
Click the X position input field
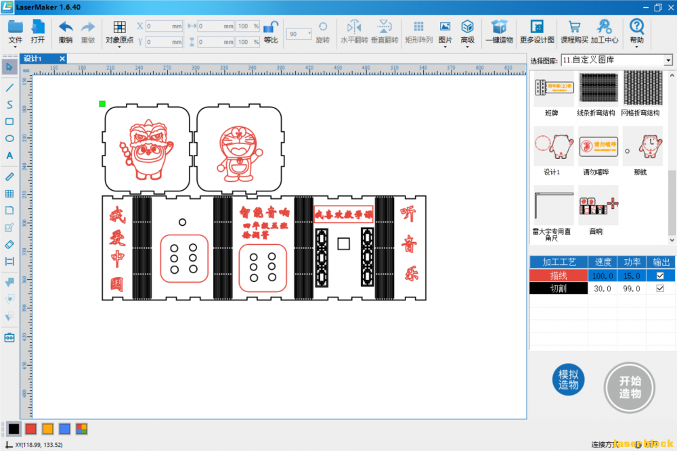point(164,26)
